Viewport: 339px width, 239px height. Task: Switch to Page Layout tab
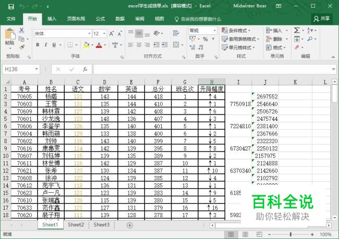click(76, 19)
